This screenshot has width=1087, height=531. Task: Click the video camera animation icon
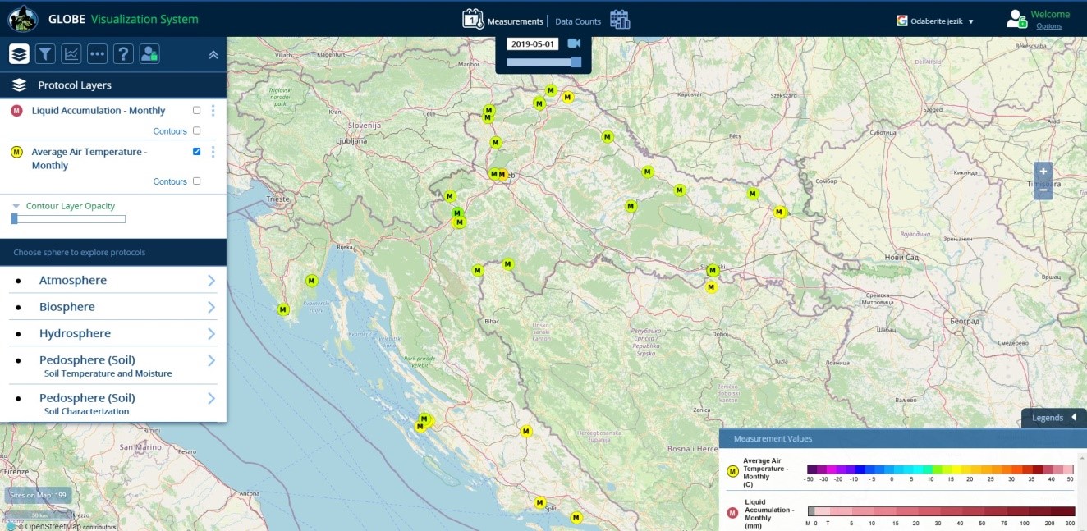click(x=574, y=43)
